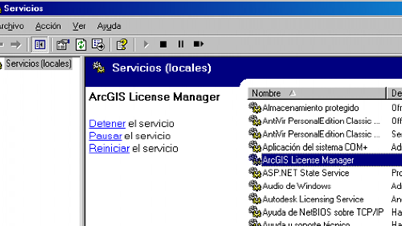The height and width of the screenshot is (226, 402).
Task: Click the forward navigation arrow icon
Action: pyautogui.click(x=16, y=44)
